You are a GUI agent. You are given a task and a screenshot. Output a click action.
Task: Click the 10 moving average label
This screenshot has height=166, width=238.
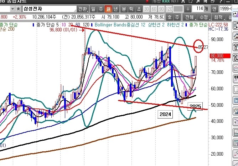pyautogui.click(x=64, y=25)
